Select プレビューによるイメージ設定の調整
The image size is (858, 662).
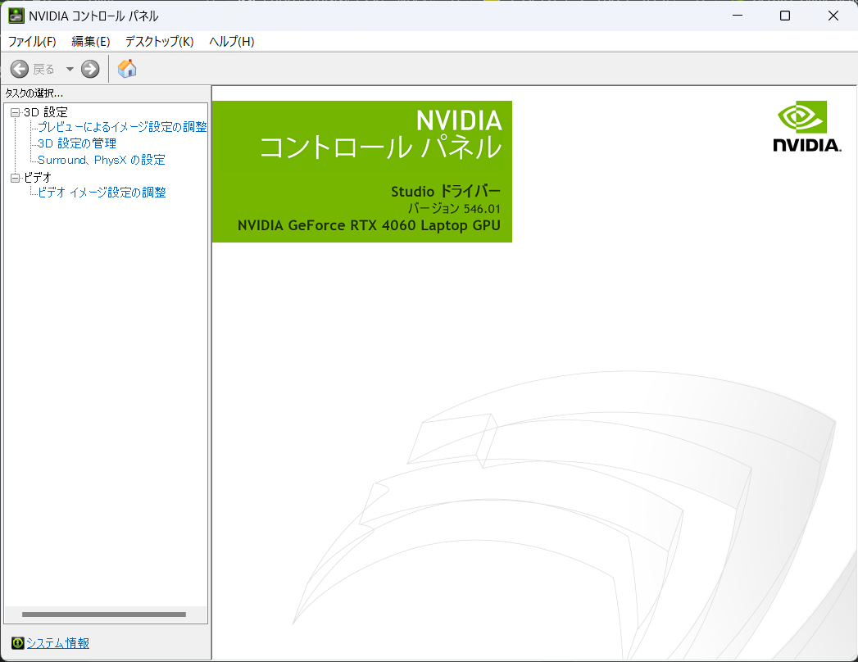(120, 126)
